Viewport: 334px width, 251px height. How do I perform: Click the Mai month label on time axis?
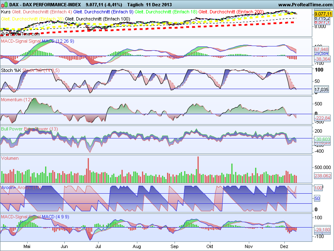(27, 246)
